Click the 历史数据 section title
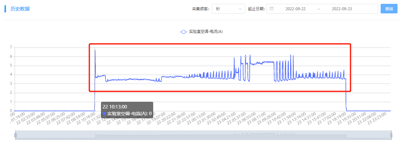401x148 pixels. click(x=20, y=9)
